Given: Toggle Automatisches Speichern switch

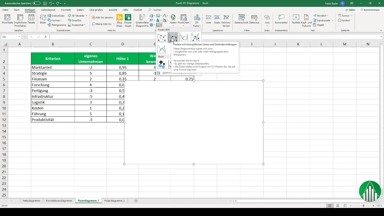Looking at the screenshot, I should 37,3.
